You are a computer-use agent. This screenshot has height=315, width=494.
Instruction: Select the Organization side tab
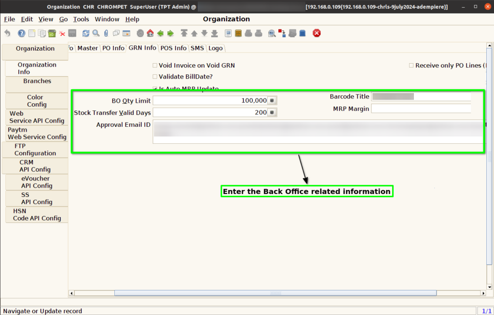pyautogui.click(x=35, y=52)
